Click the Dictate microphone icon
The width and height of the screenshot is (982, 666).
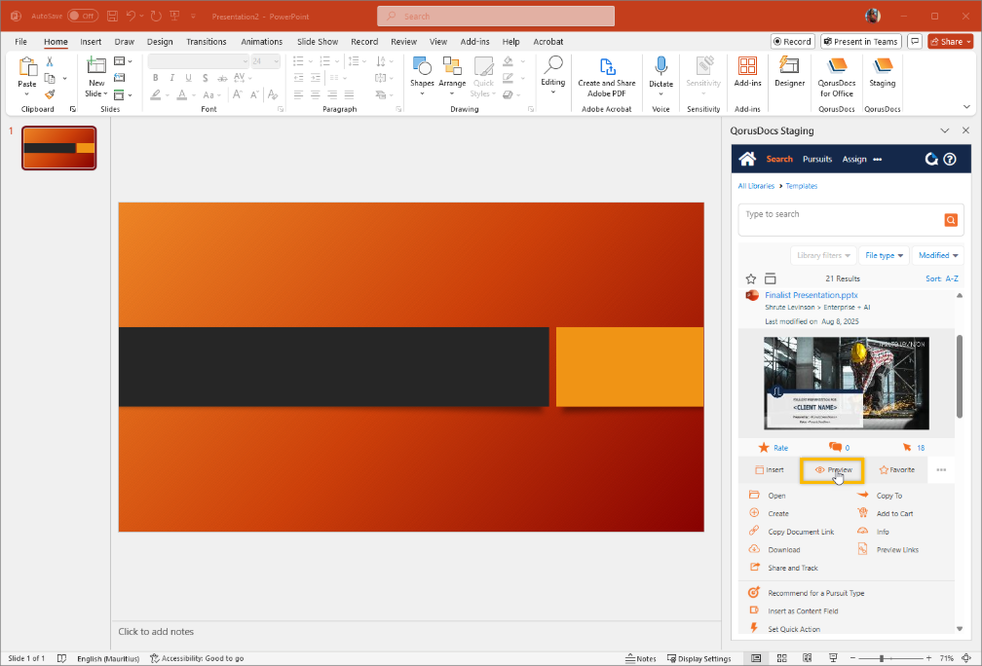[x=661, y=66]
